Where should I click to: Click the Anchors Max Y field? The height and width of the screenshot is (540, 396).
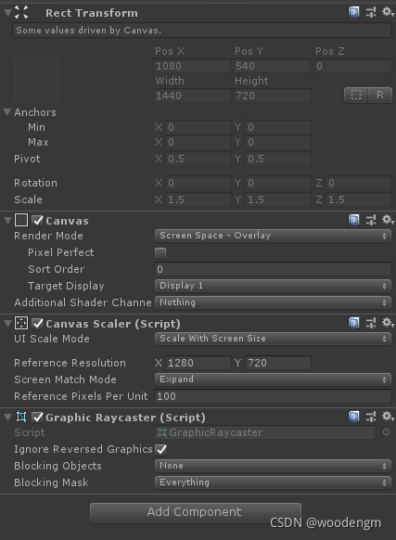click(278, 142)
